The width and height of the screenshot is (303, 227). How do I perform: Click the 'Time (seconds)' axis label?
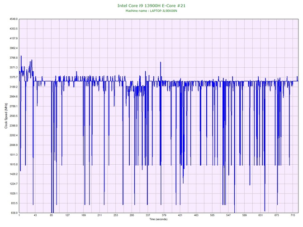click(x=158, y=219)
